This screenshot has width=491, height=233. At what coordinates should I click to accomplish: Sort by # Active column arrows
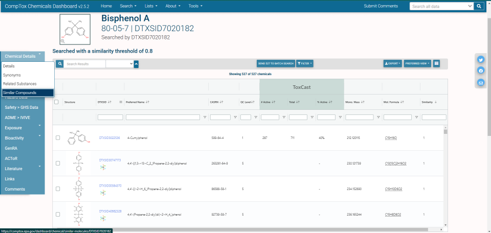click(273, 102)
